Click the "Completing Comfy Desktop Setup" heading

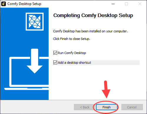(x=93, y=16)
